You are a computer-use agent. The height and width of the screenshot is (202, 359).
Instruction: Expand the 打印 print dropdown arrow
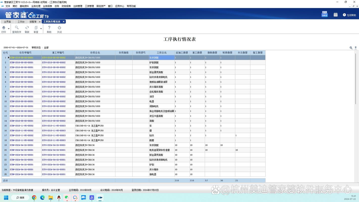(x=9, y=29)
